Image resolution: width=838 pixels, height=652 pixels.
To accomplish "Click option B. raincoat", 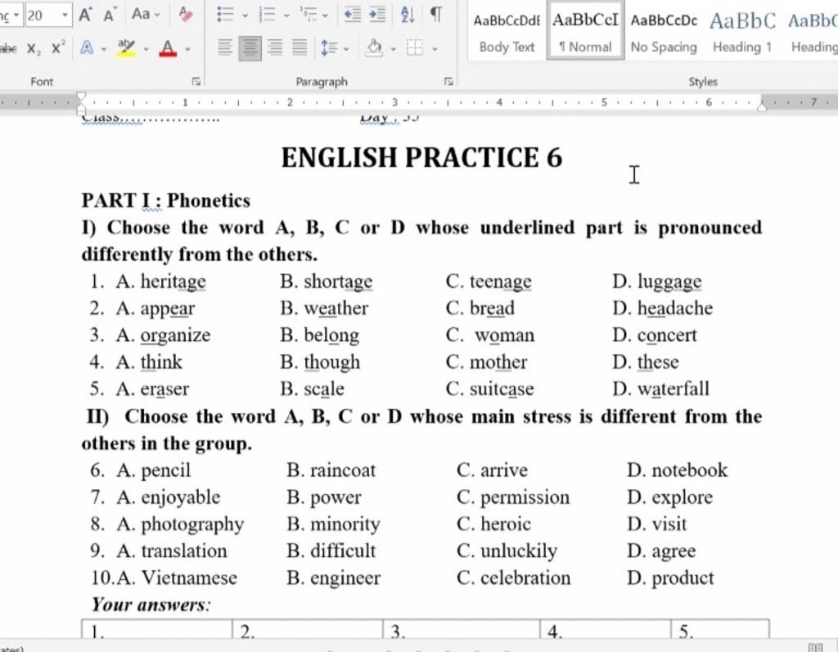I will pyautogui.click(x=331, y=470).
